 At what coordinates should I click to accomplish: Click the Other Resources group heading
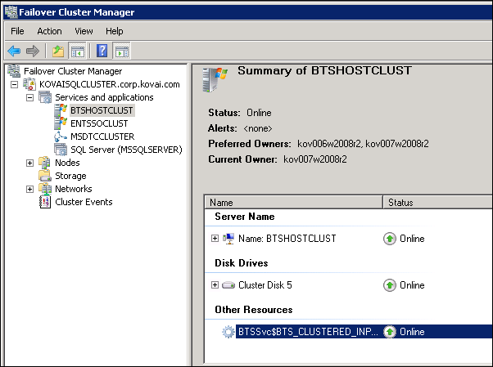pos(254,310)
